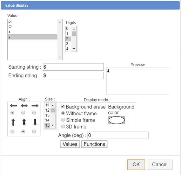Screen dimensions: 181x175
Task: Select value 'x' in Value list
Action: (33, 32)
